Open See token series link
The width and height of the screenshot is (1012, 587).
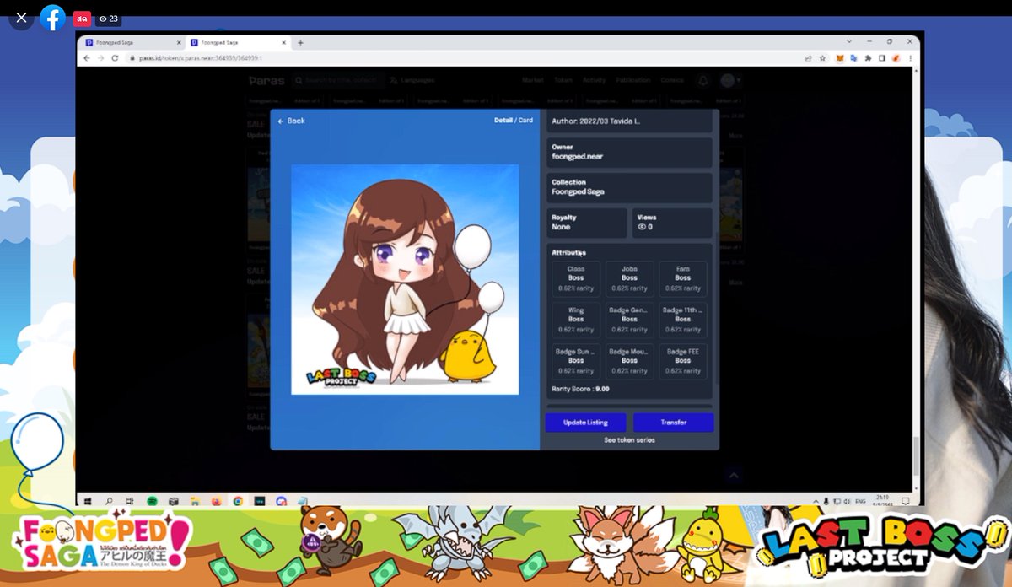tap(629, 440)
